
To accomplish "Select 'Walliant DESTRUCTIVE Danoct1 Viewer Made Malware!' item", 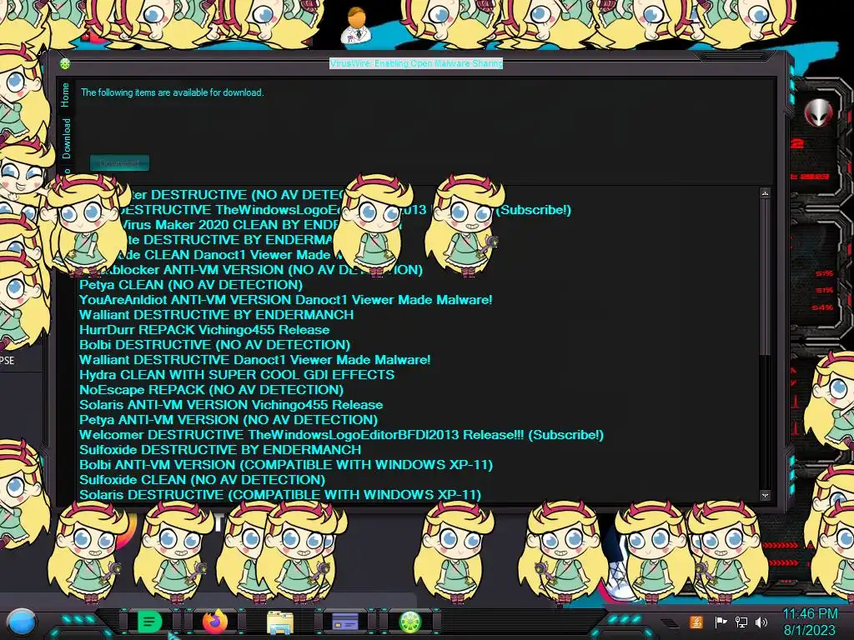I will 255,360.
